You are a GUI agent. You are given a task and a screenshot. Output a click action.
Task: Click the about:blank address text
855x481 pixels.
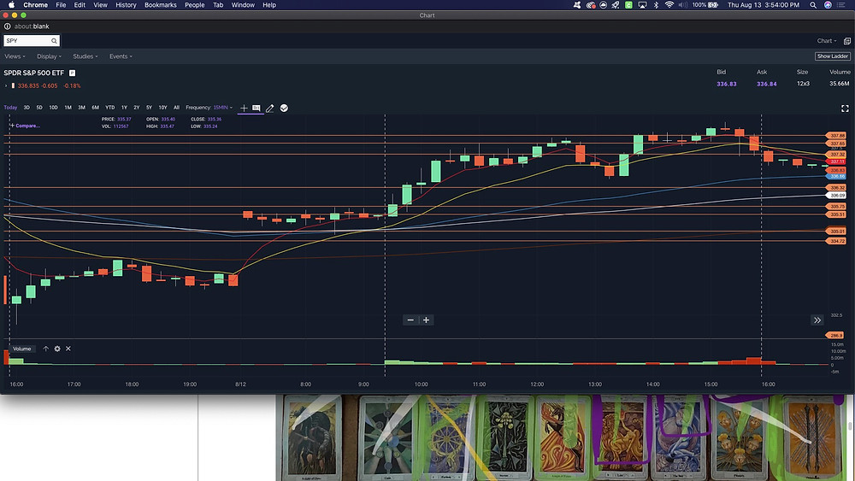click(32, 26)
